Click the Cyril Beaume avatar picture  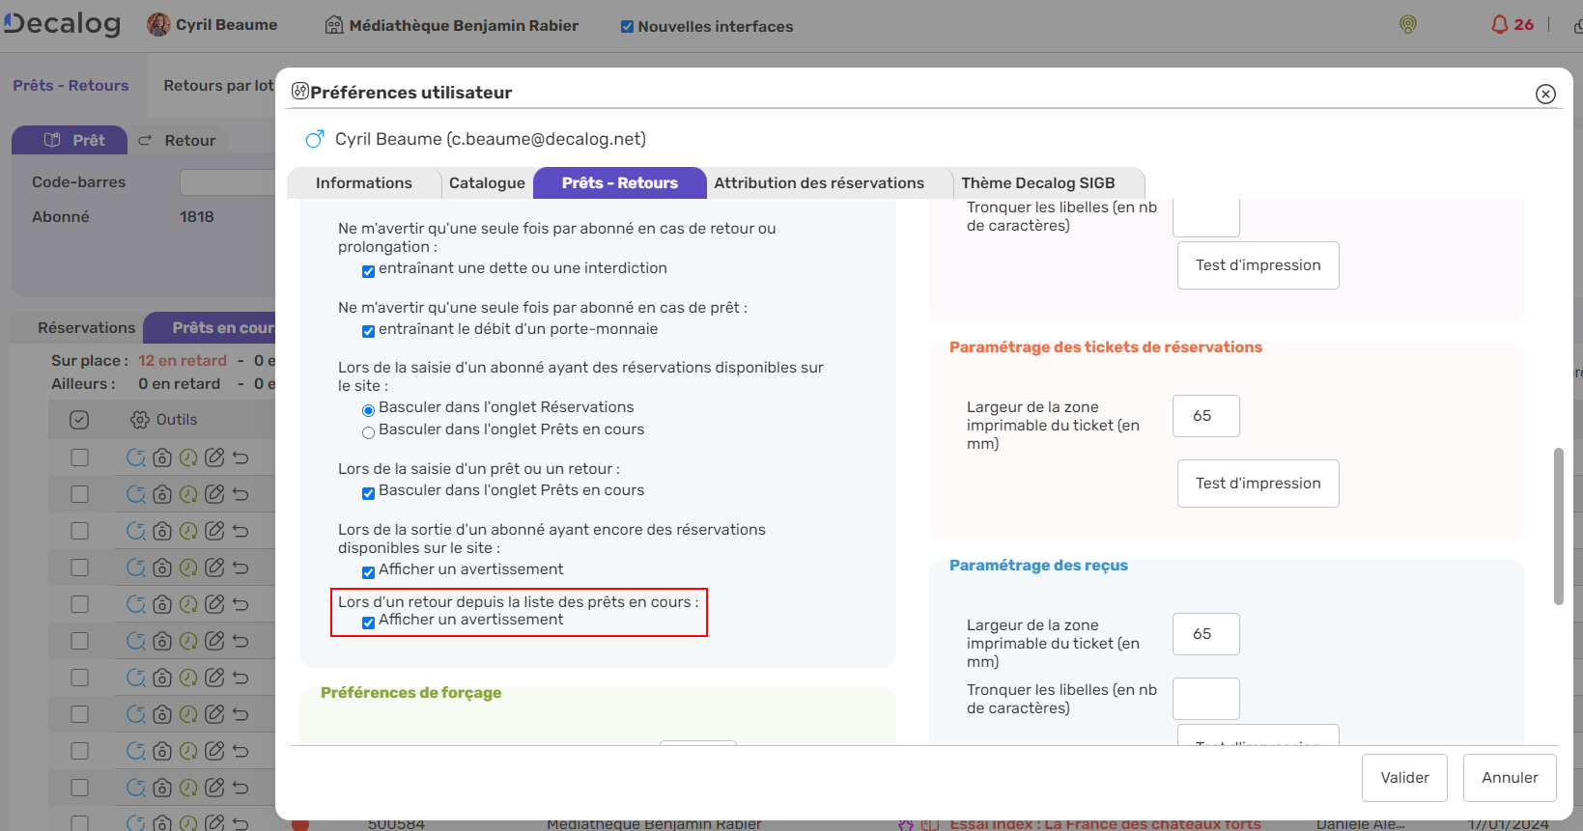pos(158,25)
